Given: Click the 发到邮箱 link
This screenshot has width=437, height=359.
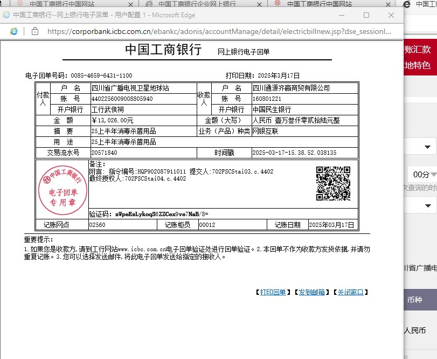Looking at the screenshot, I should pos(311,292).
